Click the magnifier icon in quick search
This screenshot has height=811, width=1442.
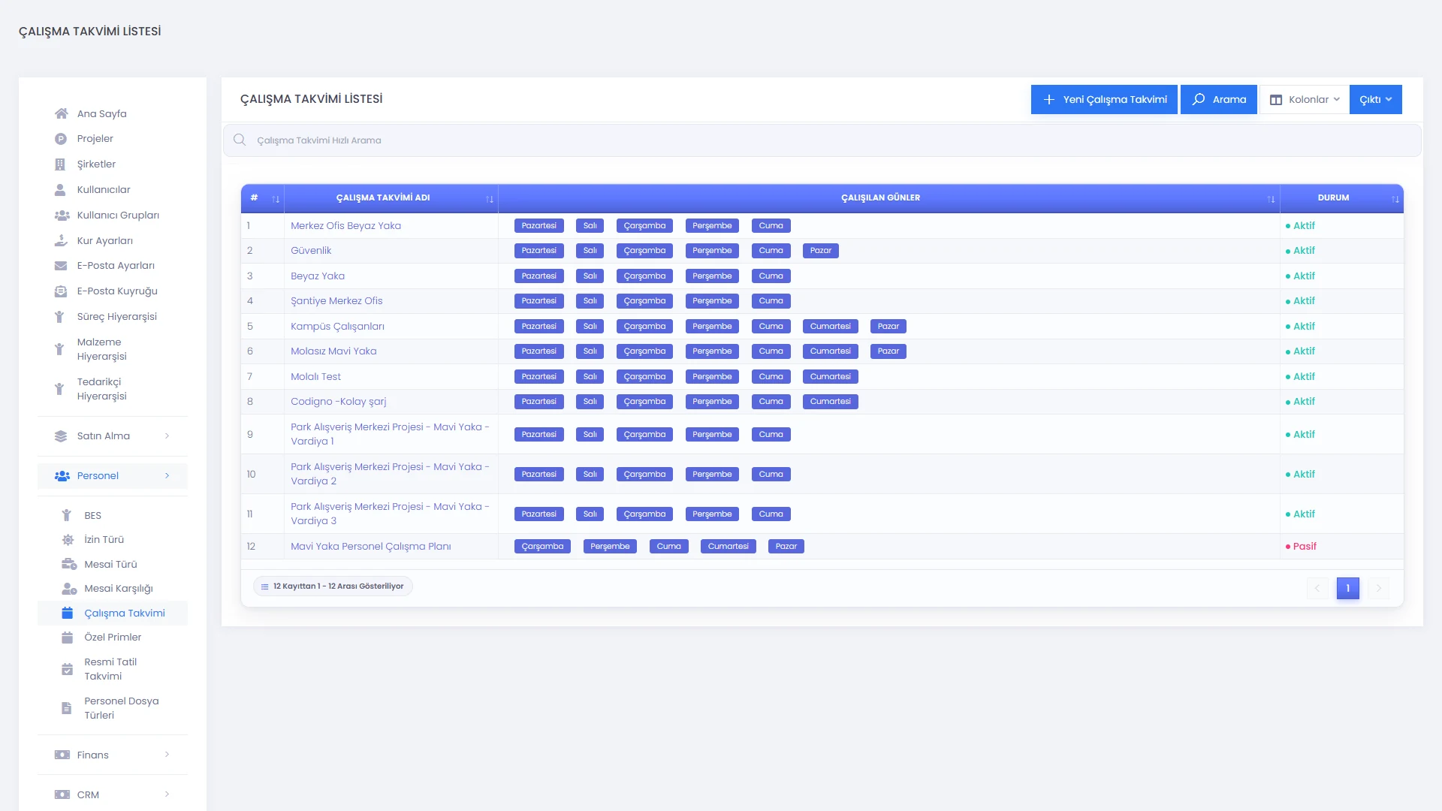coord(240,140)
